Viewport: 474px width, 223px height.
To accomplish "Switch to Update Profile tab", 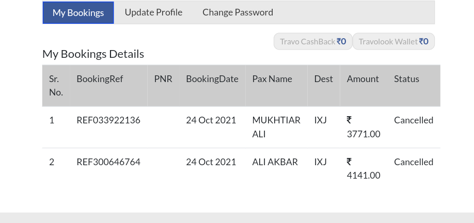I will [x=153, y=12].
